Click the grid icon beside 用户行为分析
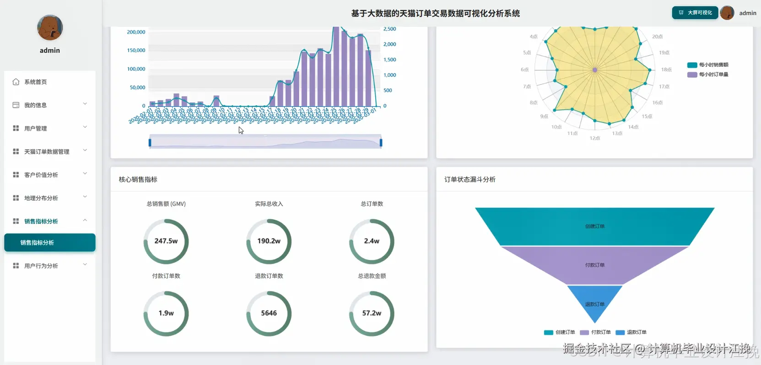This screenshot has height=365, width=761. (16, 265)
